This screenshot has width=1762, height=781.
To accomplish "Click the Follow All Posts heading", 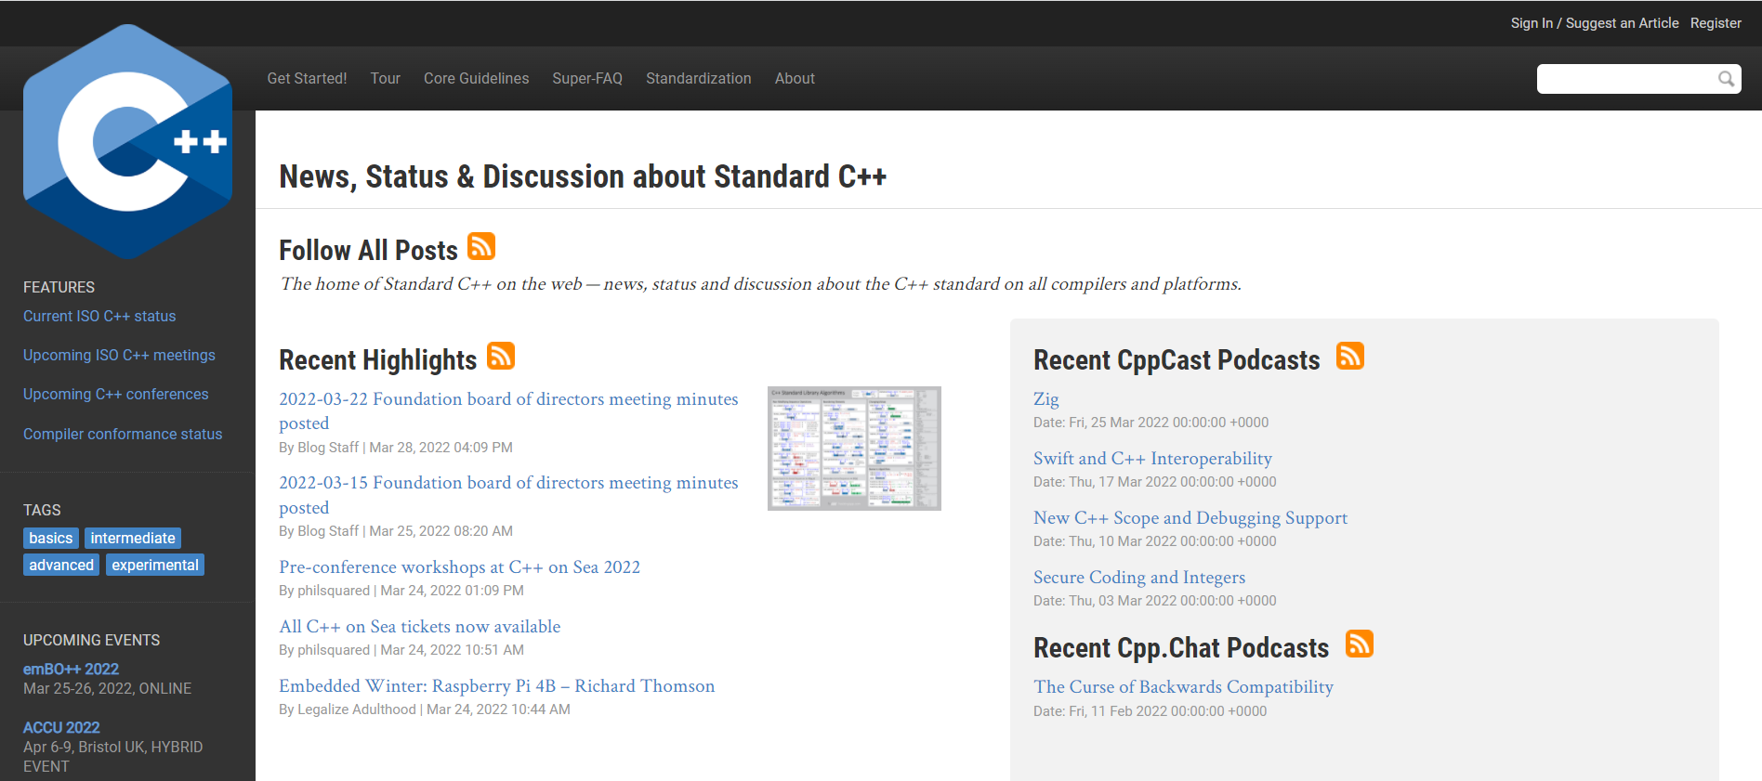I will coord(369,251).
